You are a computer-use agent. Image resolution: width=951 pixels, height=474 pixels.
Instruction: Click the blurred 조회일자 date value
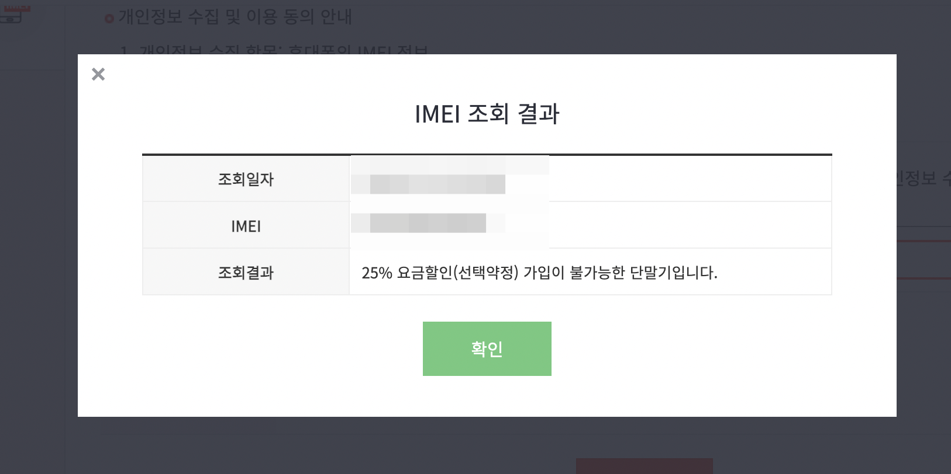click(437, 184)
